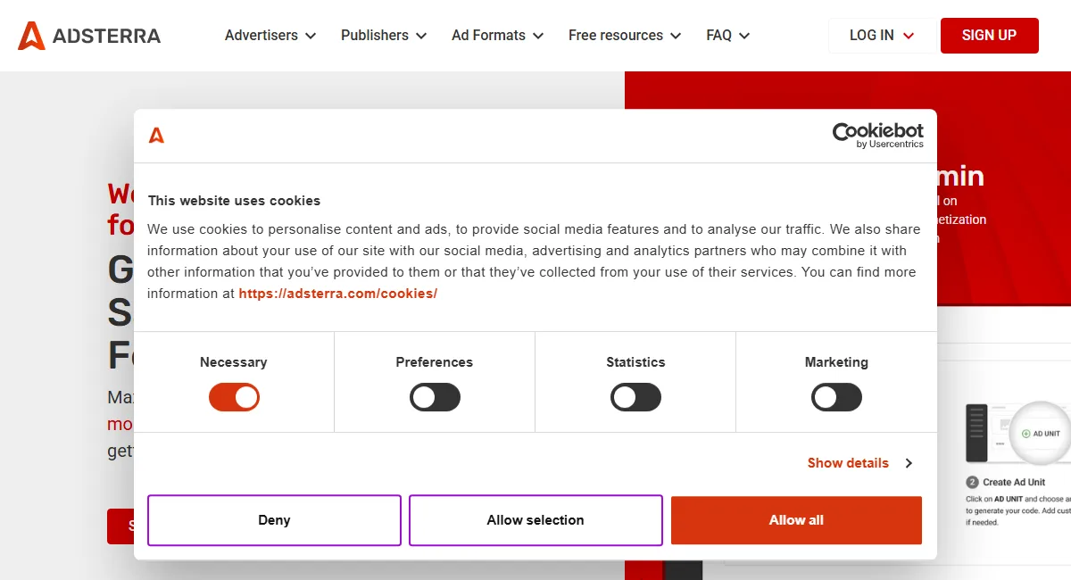Deny all optional cookies
Viewport: 1071px width, 580px height.
pyautogui.click(x=274, y=520)
